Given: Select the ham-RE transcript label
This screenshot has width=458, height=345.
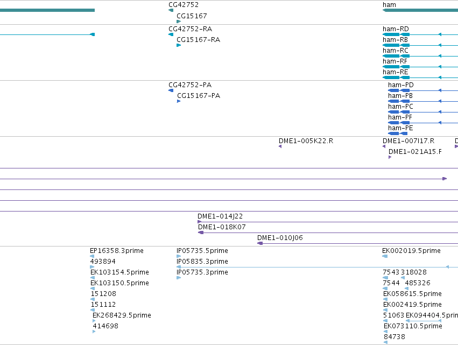Looking at the screenshot, I should (x=395, y=72).
